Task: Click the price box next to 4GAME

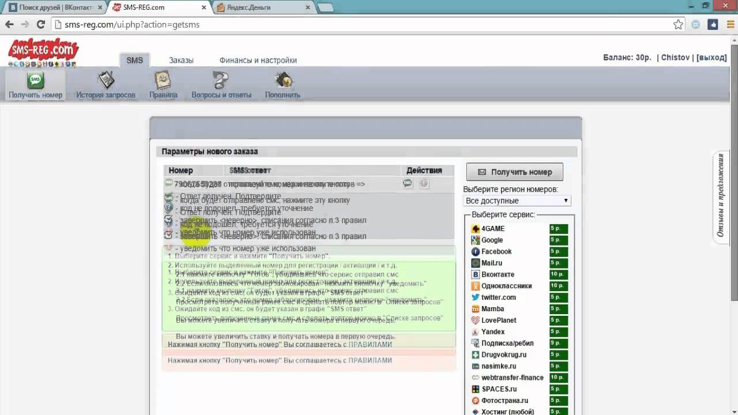Action: pyautogui.click(x=559, y=229)
